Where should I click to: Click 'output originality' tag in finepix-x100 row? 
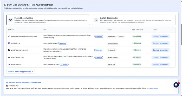tap(113, 57)
